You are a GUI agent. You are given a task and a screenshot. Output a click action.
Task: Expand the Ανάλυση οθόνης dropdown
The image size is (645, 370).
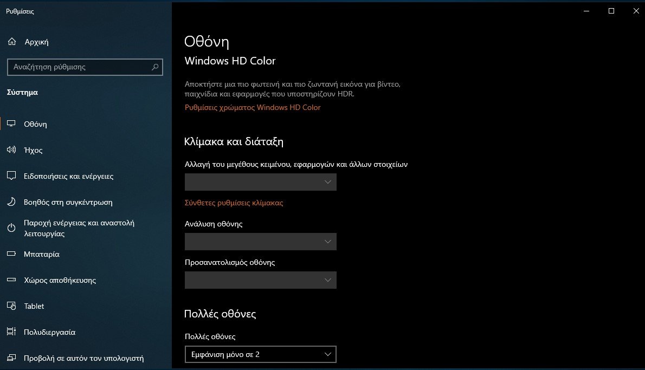point(260,242)
